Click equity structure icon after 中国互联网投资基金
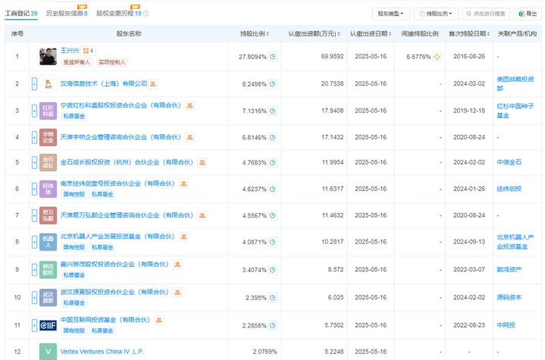This screenshot has width=545, height=360. coord(159,320)
